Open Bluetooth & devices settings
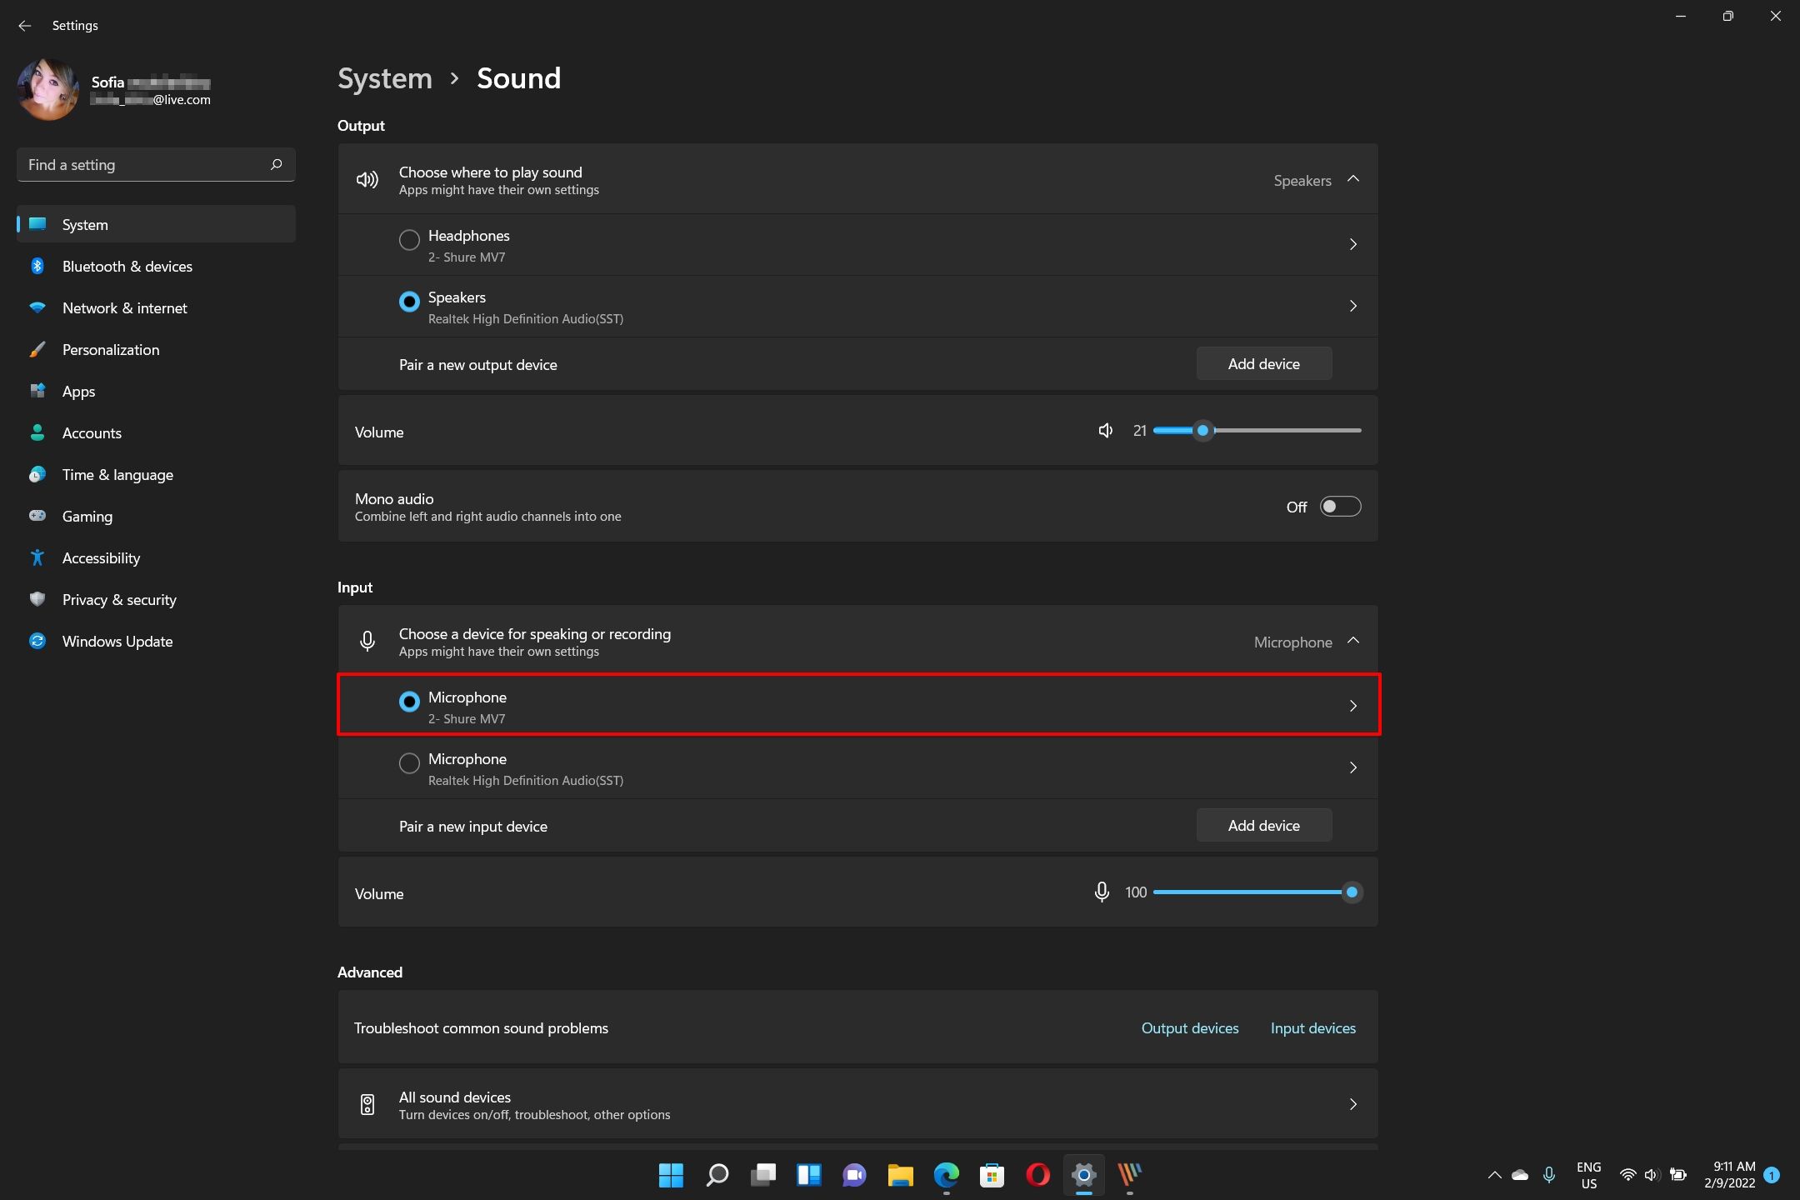Screen dimensions: 1800x1200 (127, 267)
